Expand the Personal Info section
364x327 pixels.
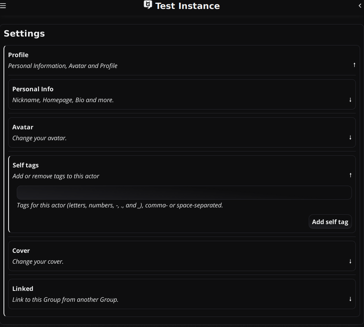(182, 94)
